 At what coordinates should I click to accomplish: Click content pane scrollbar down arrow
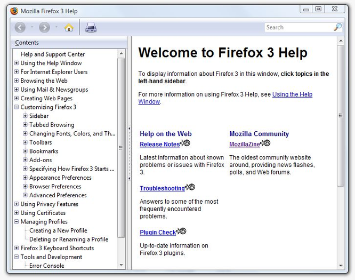341,265
